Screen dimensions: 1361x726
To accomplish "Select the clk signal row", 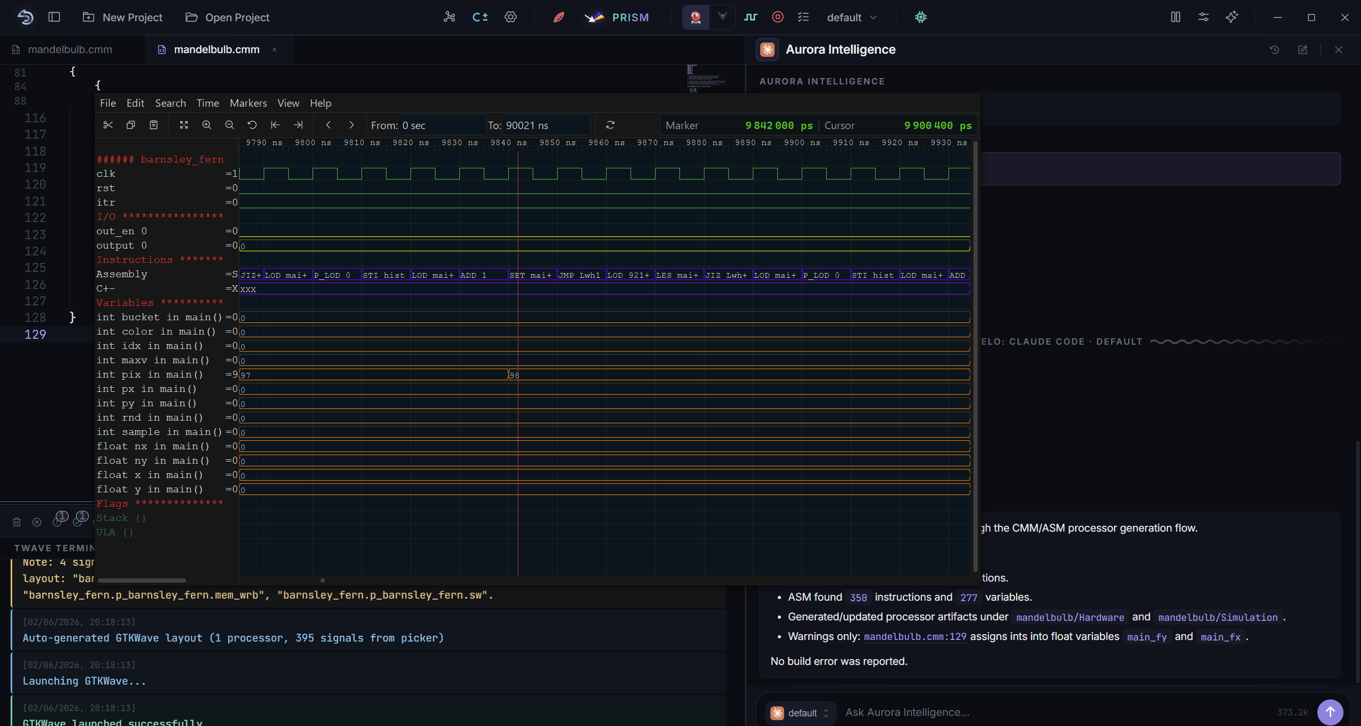I will pyautogui.click(x=167, y=174).
